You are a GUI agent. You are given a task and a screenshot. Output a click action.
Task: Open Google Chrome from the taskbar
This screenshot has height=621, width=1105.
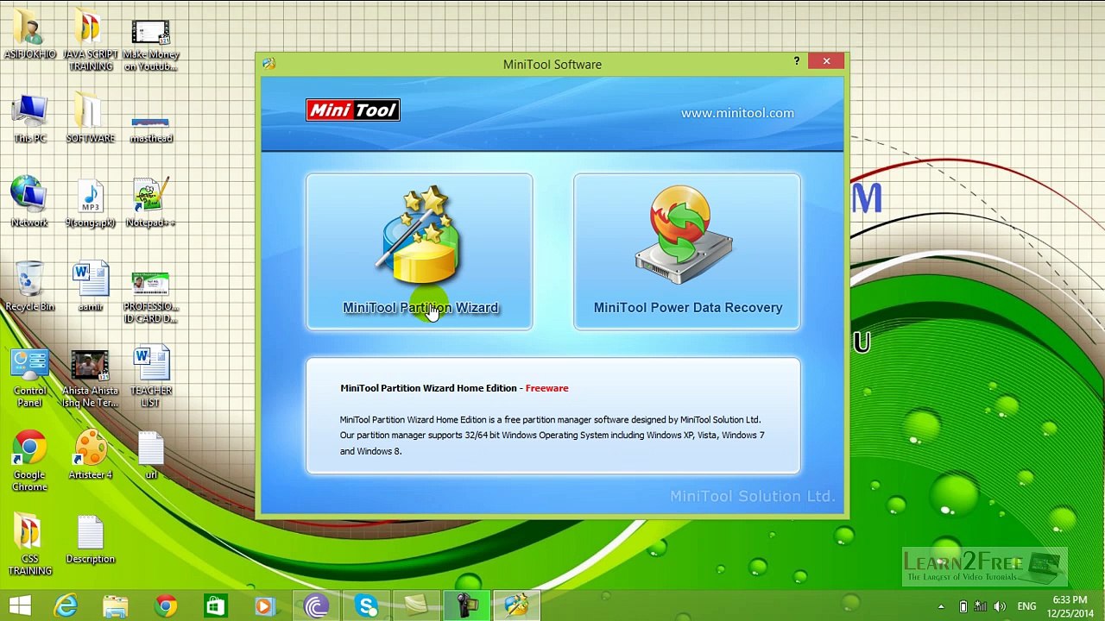tap(166, 605)
